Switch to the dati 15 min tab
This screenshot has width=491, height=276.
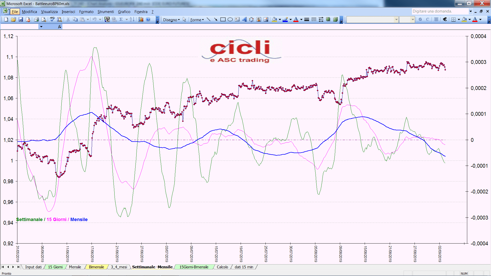click(x=244, y=267)
